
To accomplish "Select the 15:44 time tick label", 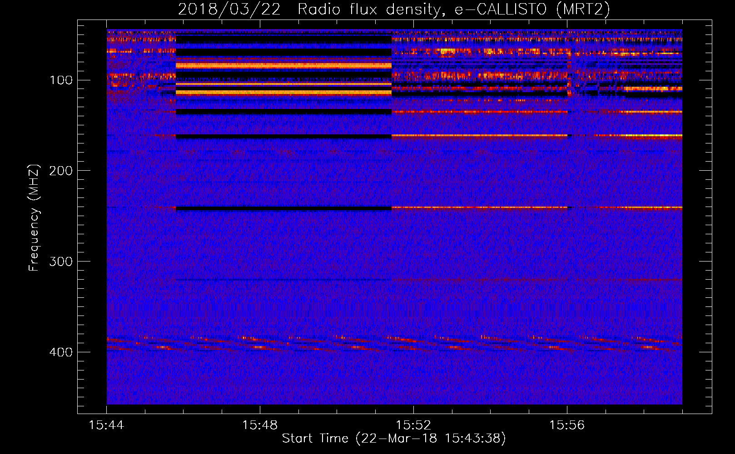I will click(x=106, y=425).
